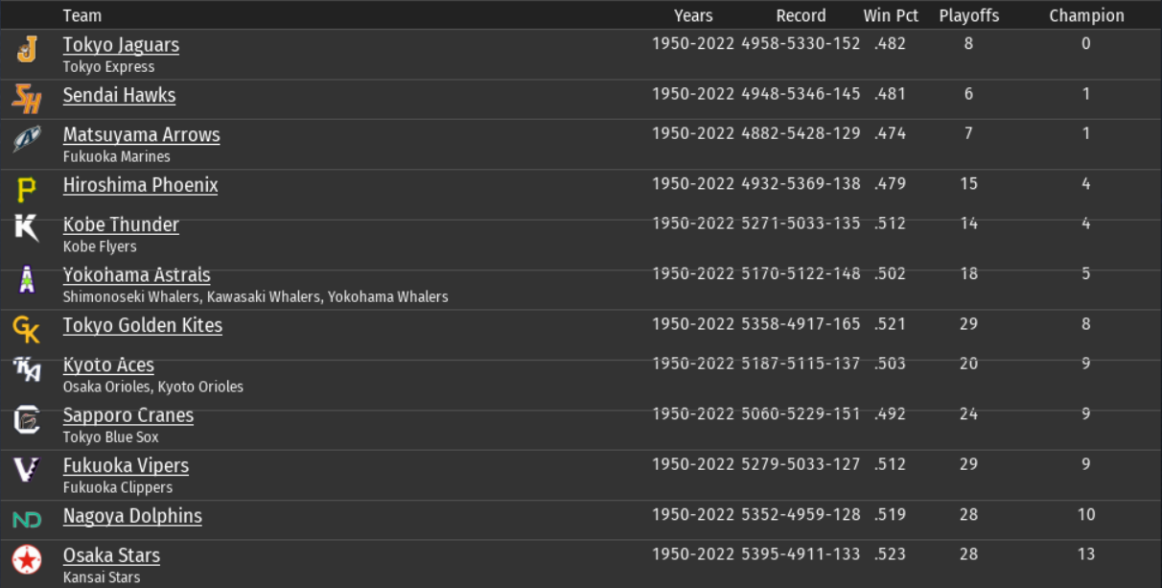
Task: Click the Fukuoka Vipers V logo
Action: [x=27, y=470]
